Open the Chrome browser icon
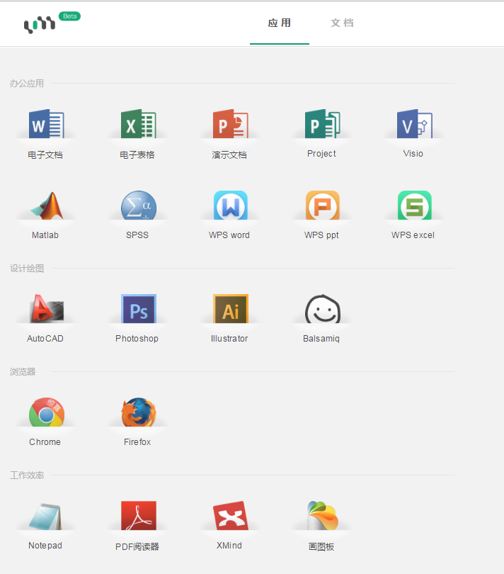This screenshot has height=574, width=504. pos(47,412)
